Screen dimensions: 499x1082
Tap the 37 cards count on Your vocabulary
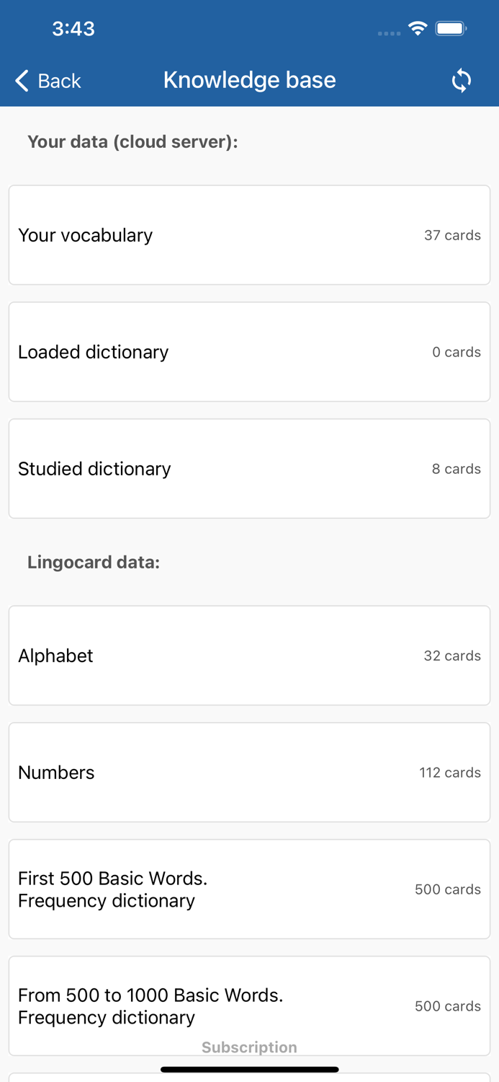[452, 234]
